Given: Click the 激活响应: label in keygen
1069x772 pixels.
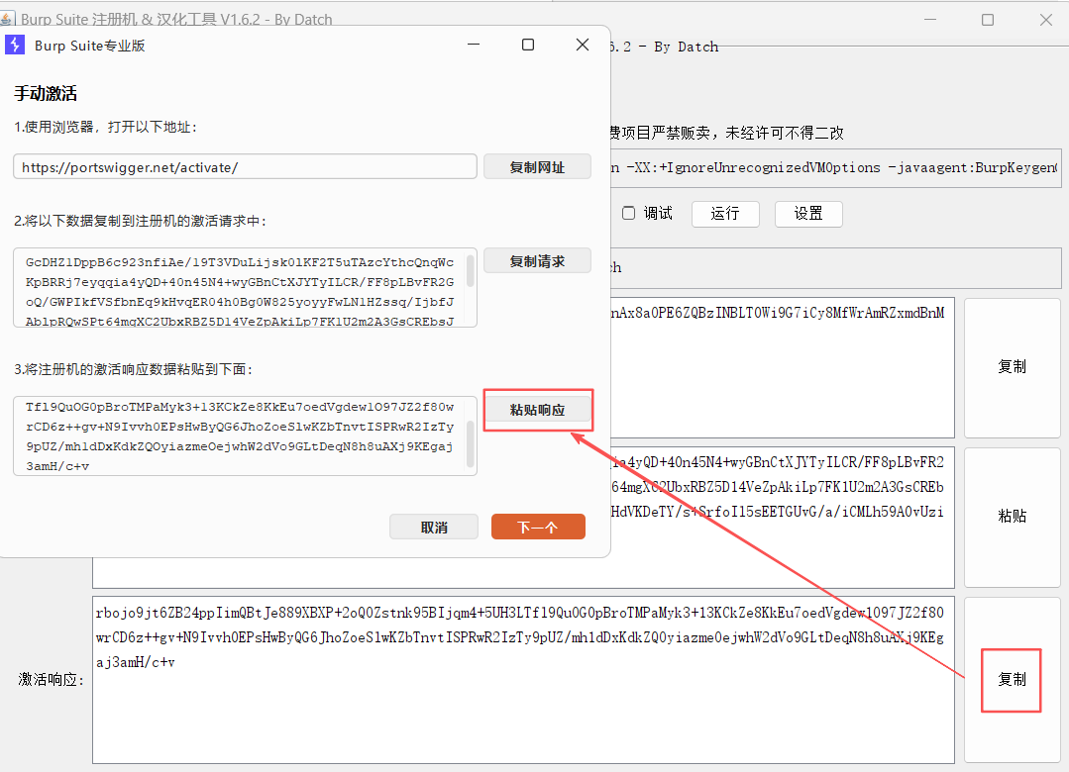Looking at the screenshot, I should tap(52, 679).
